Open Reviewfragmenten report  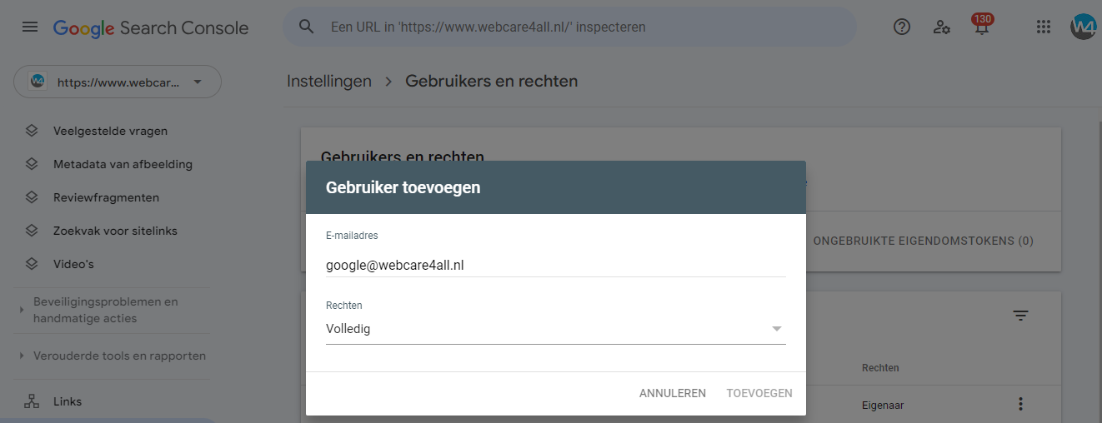(106, 197)
